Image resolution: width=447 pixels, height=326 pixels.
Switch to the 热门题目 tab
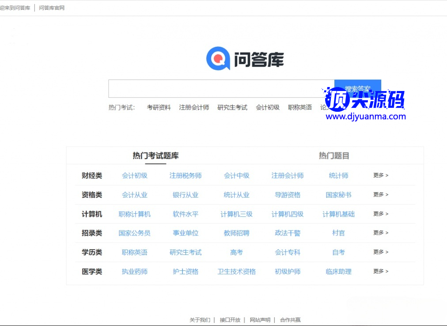(334, 155)
